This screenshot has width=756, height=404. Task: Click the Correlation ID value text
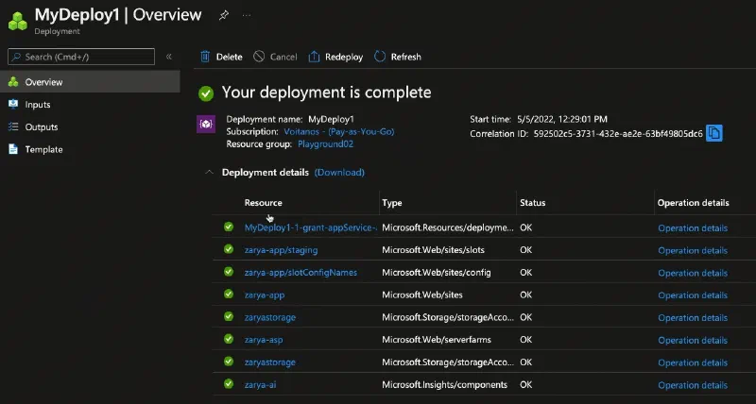[618, 134]
